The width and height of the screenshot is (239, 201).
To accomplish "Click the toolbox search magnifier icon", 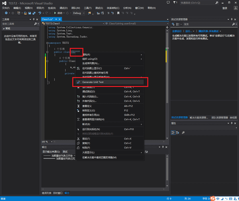I will tap(35, 24).
